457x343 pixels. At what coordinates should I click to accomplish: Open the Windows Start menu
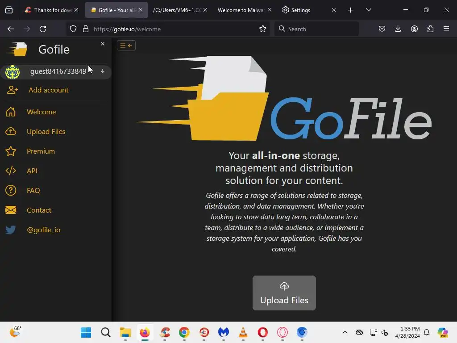coord(86,332)
